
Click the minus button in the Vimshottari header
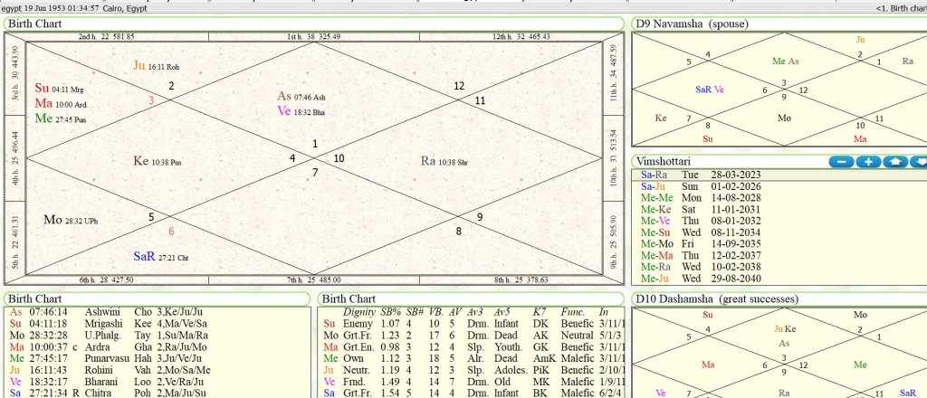pyautogui.click(x=842, y=162)
